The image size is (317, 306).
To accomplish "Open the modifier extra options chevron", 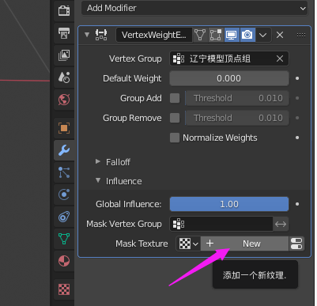I will [x=263, y=35].
